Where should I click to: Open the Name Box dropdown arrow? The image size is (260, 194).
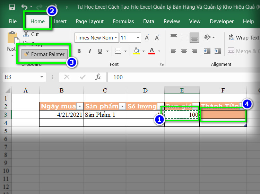pyautogui.click(x=42, y=77)
